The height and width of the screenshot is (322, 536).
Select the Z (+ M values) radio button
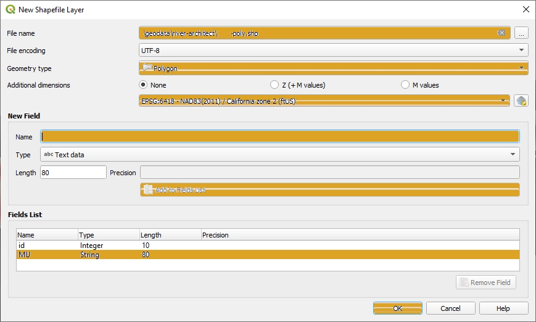pyautogui.click(x=274, y=85)
